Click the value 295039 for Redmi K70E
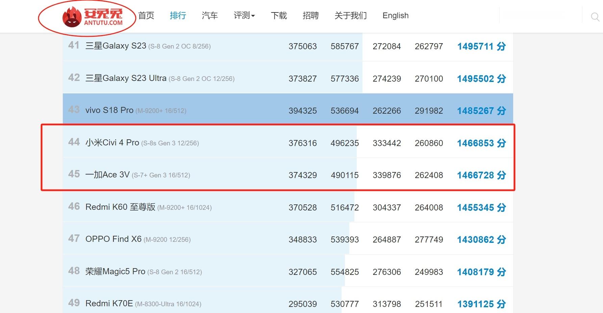The width and height of the screenshot is (603, 313). click(x=303, y=304)
